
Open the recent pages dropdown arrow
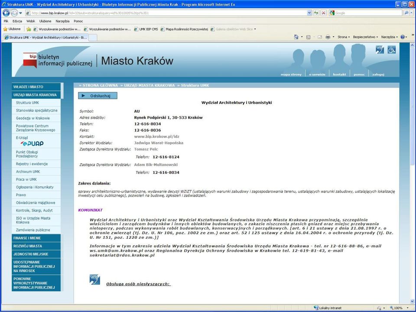tap(20, 13)
